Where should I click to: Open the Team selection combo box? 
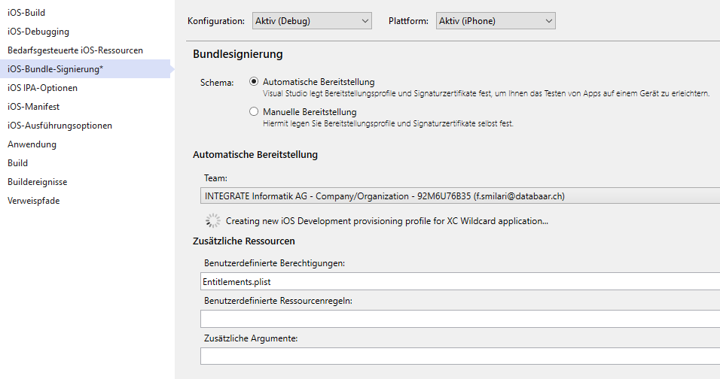(x=459, y=196)
